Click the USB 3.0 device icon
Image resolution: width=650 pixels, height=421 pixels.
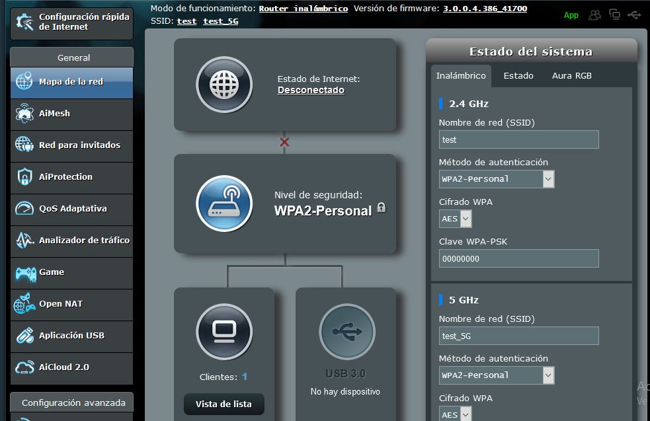pos(346,331)
